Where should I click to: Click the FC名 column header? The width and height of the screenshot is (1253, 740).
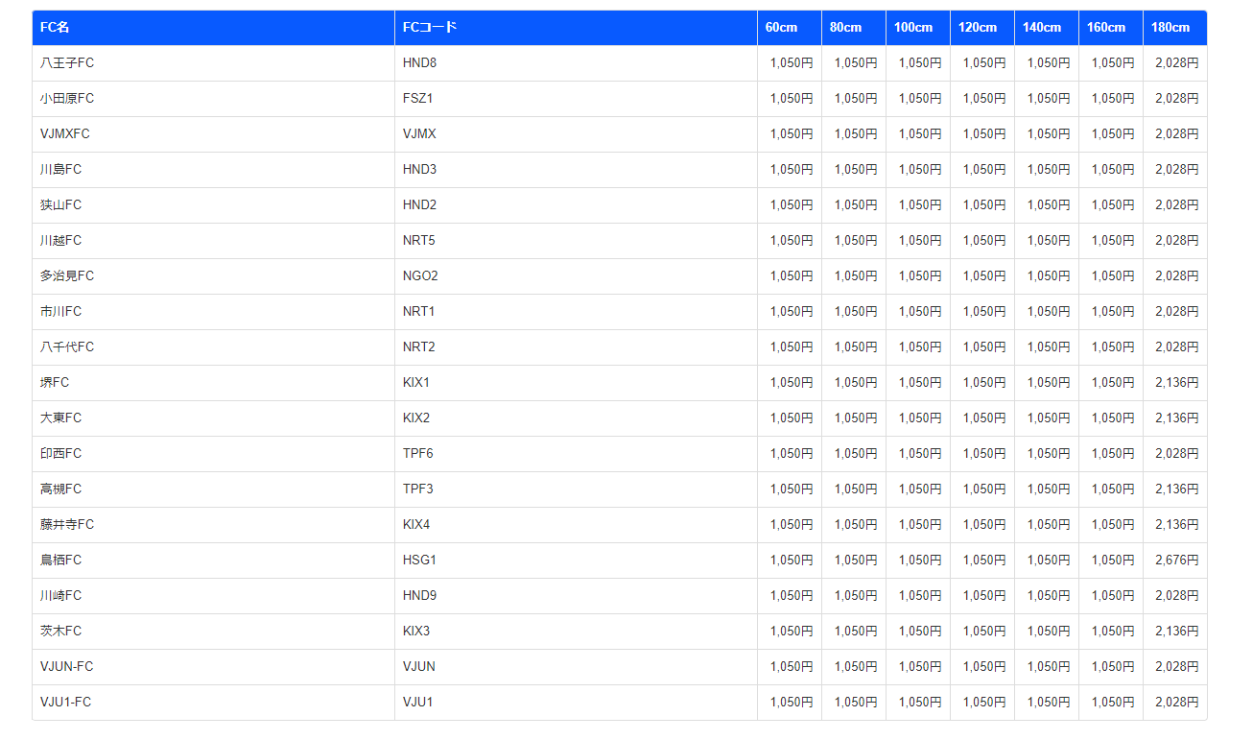point(55,28)
